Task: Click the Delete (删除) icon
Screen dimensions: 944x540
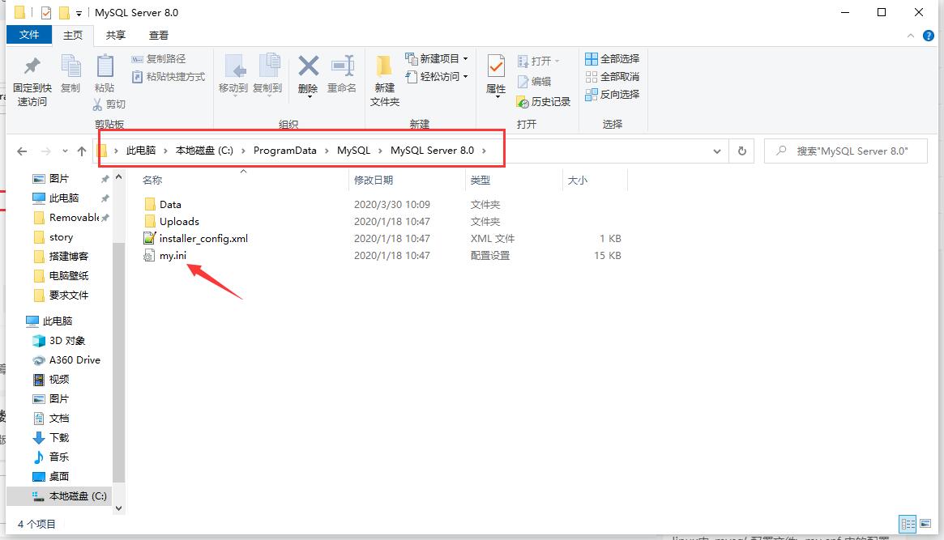Action: (x=308, y=73)
